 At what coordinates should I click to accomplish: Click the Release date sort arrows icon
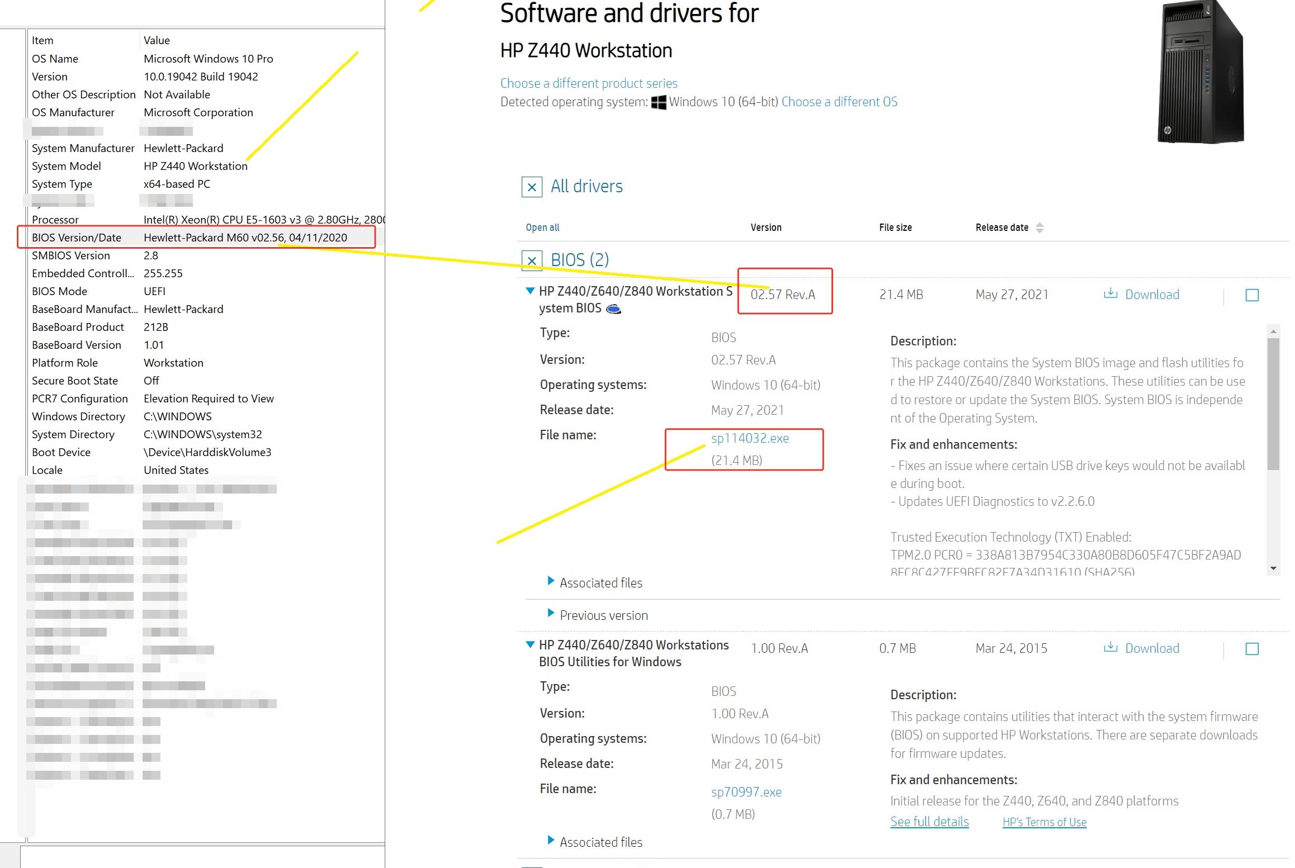click(1039, 227)
